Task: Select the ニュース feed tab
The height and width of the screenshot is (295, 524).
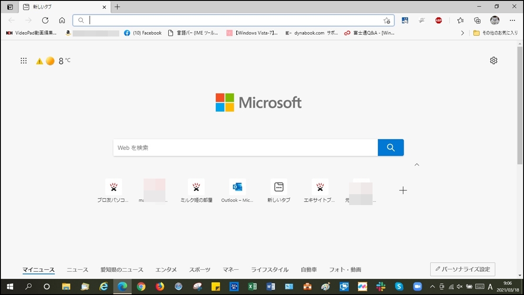Action: tap(77, 270)
